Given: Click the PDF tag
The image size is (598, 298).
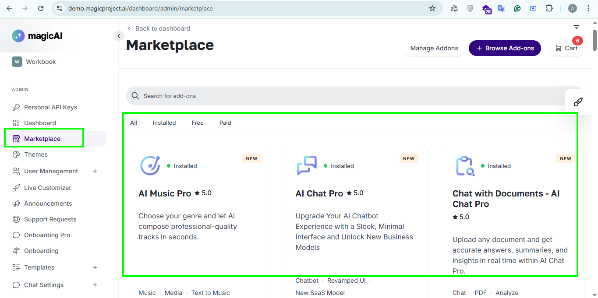Looking at the screenshot, I should (481, 293).
